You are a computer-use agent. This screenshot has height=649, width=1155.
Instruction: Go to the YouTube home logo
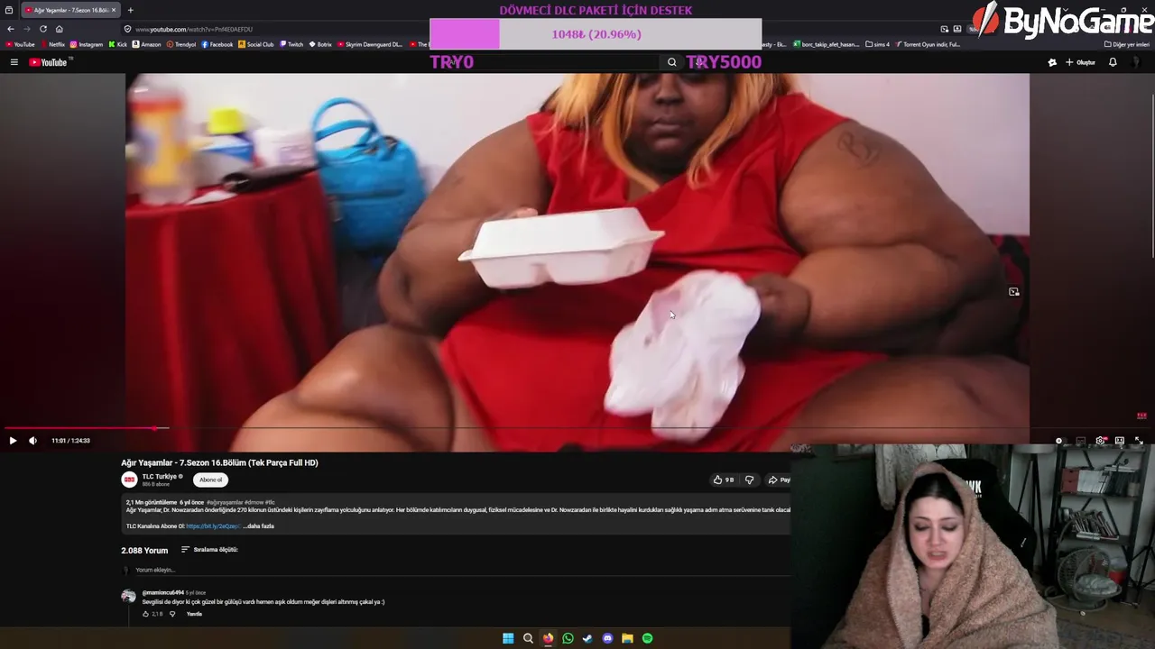pos(49,62)
